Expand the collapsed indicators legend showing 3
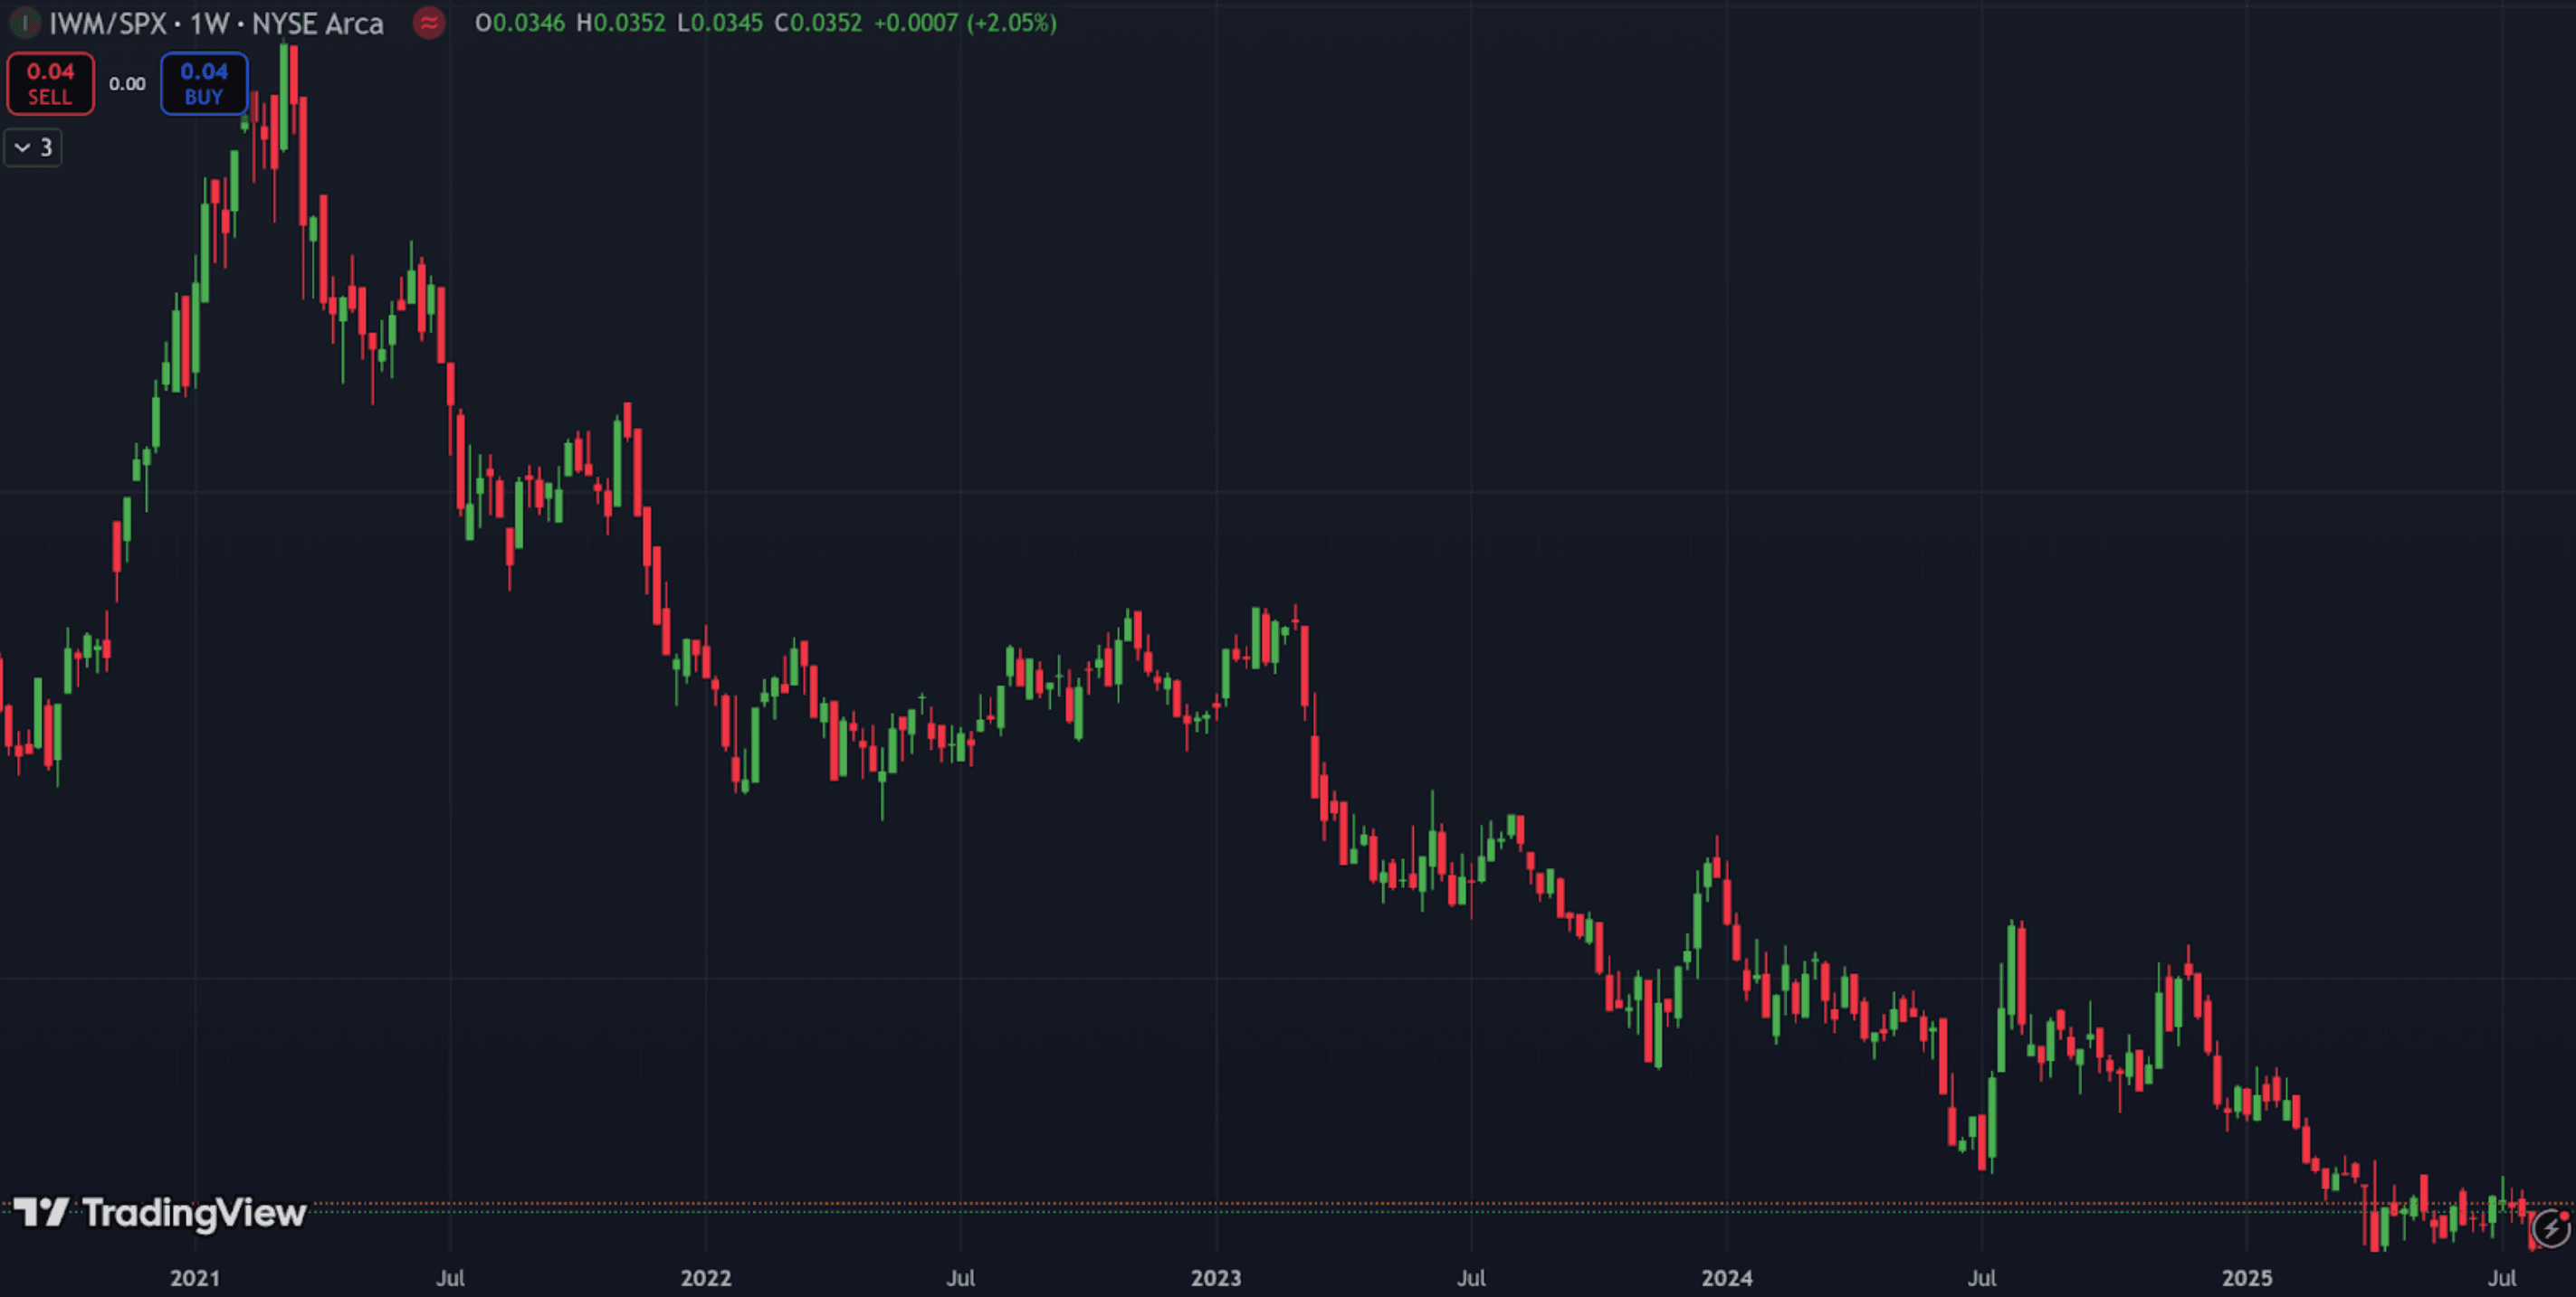This screenshot has width=2576, height=1297. [x=33, y=148]
